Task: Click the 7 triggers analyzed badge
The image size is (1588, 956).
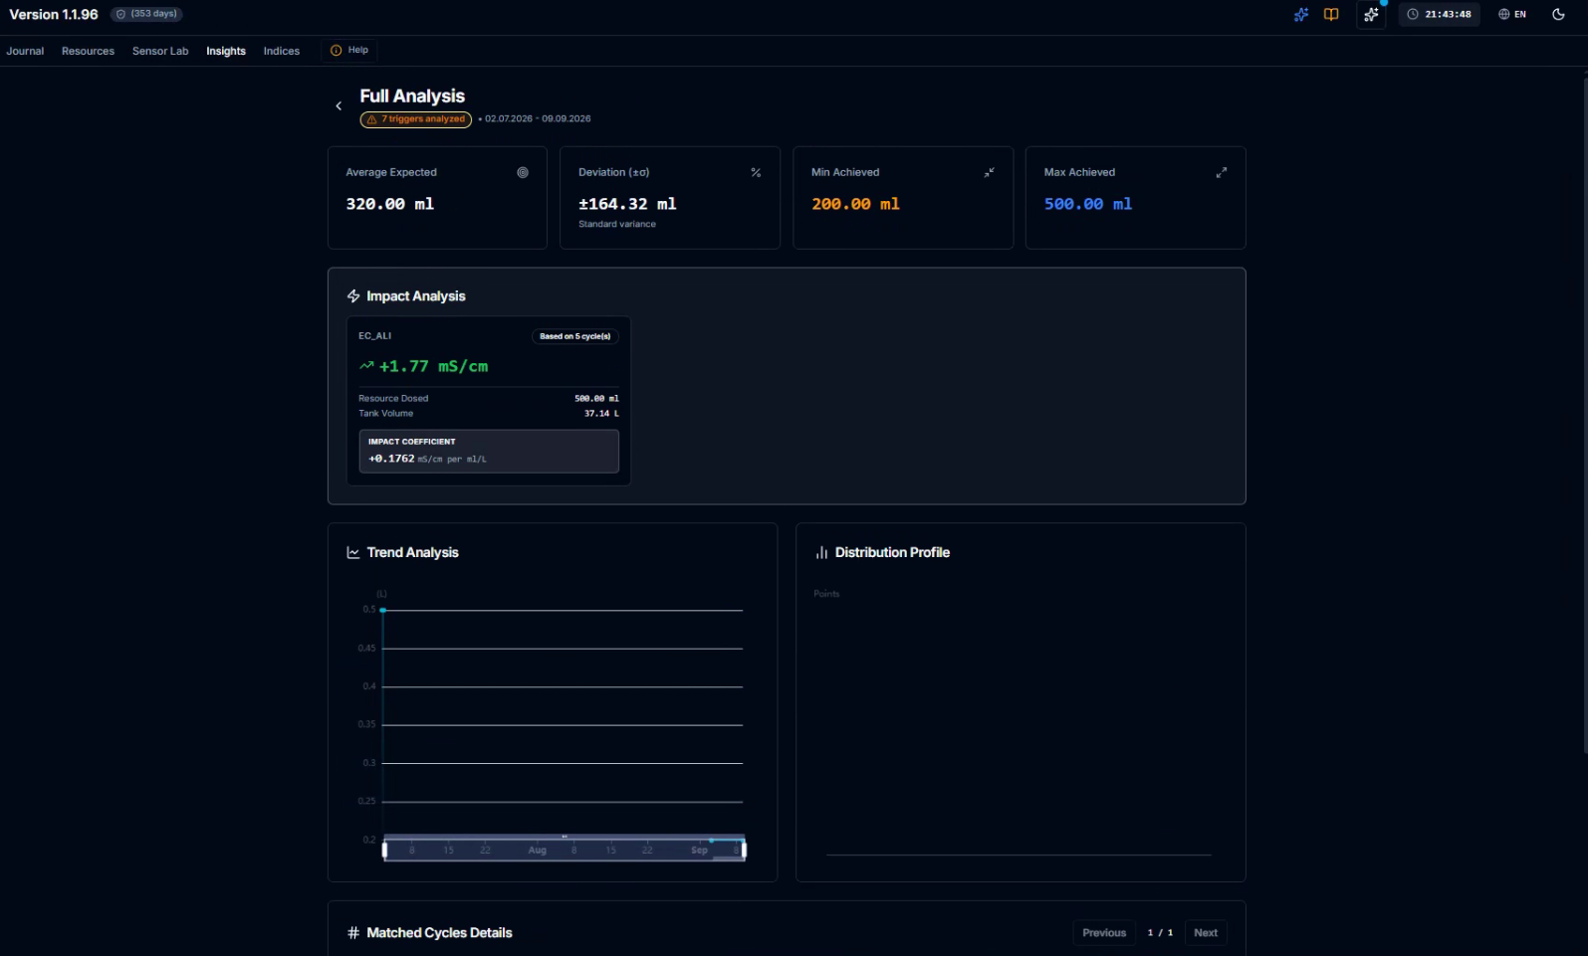Action: [x=416, y=119]
